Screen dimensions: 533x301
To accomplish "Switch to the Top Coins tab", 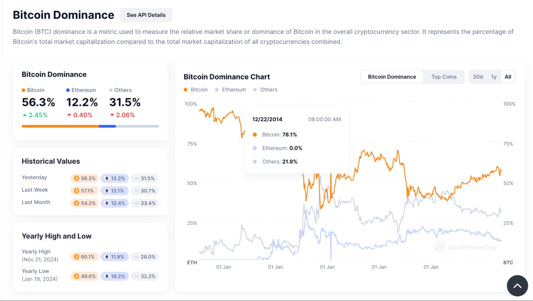I will pos(444,77).
